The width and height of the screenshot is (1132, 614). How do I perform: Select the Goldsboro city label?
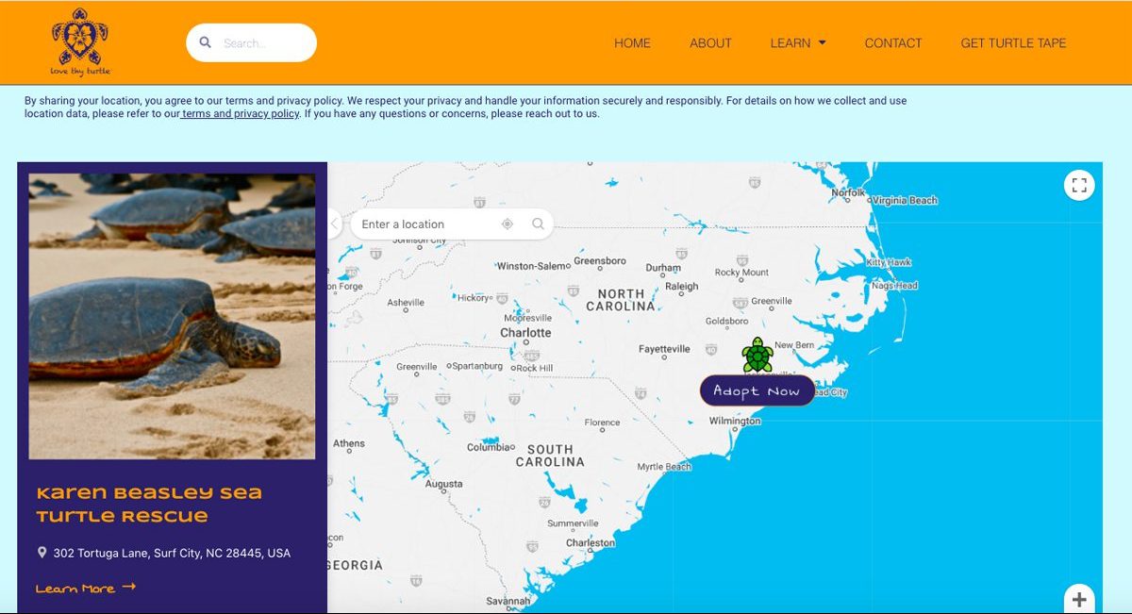[726, 321]
